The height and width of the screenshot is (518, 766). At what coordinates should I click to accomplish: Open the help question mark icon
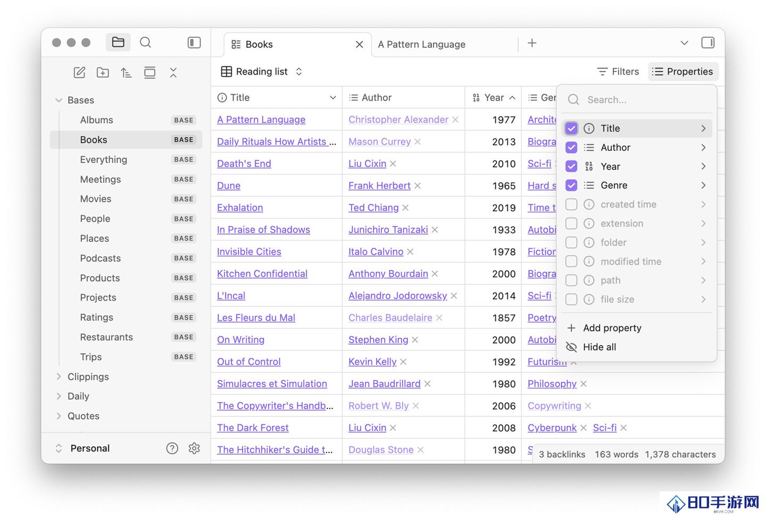172,448
